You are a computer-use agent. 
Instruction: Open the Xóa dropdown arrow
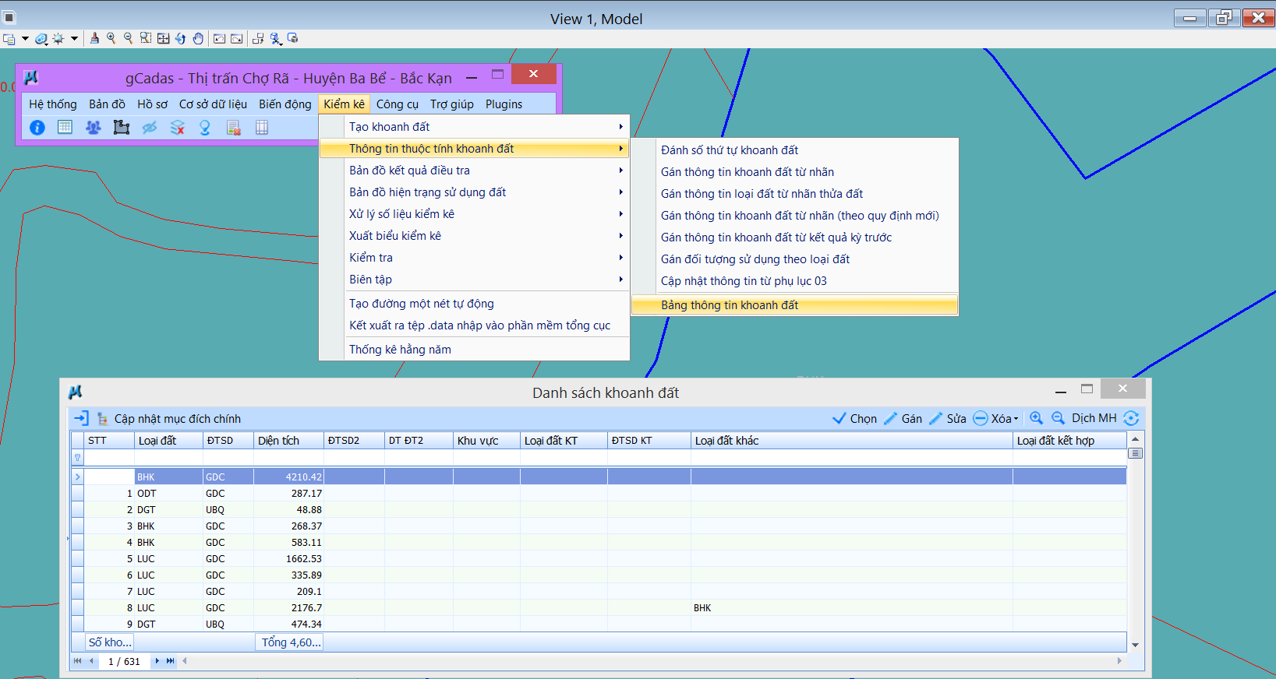coord(1016,419)
